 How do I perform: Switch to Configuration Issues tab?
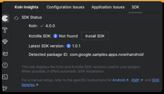(x=65, y=7)
